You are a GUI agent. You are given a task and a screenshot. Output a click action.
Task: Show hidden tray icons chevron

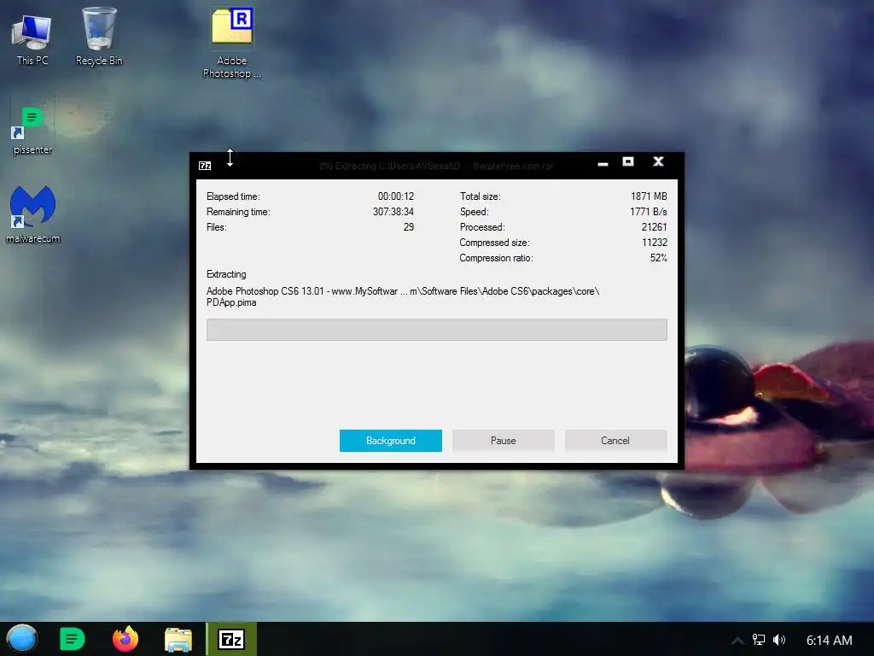pyautogui.click(x=737, y=641)
